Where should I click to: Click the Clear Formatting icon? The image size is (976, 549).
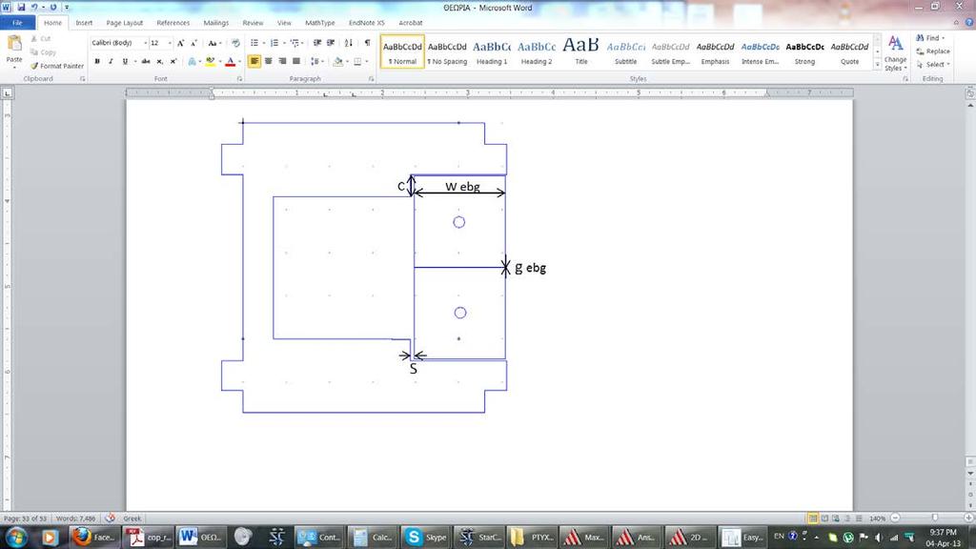coord(235,42)
